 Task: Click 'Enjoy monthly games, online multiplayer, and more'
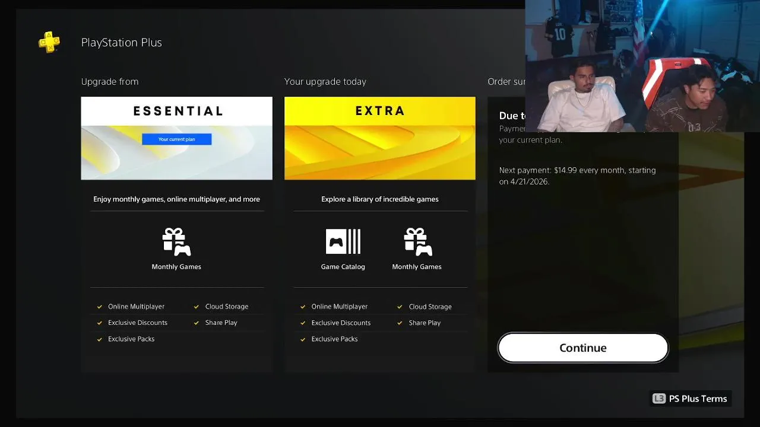[x=176, y=199]
